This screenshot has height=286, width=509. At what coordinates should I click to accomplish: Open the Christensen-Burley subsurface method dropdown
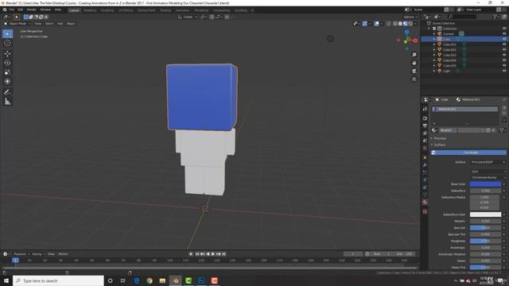[488, 177]
